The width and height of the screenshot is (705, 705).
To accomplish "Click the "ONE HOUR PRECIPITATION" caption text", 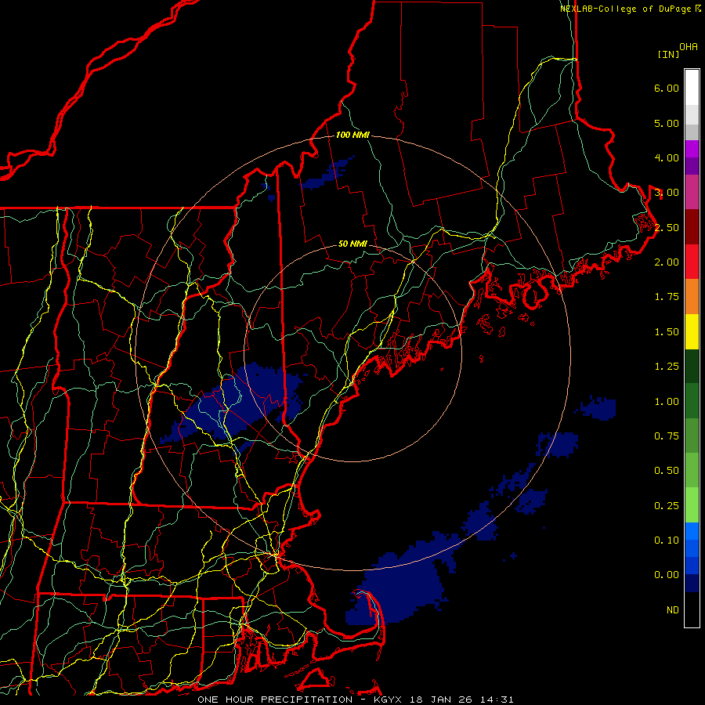I will click(x=275, y=700).
